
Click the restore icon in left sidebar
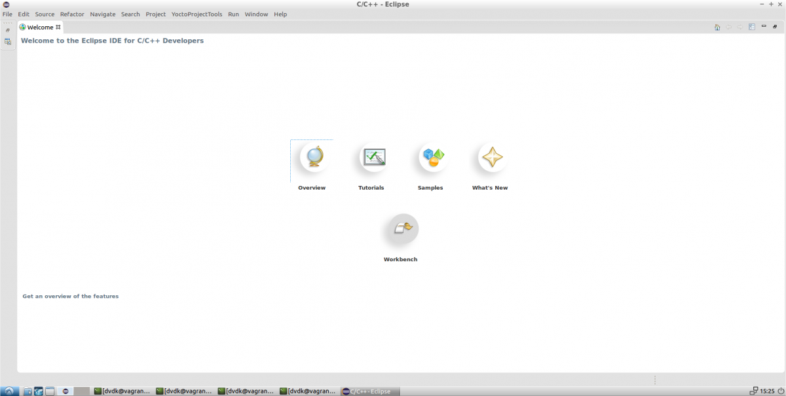[x=8, y=30]
